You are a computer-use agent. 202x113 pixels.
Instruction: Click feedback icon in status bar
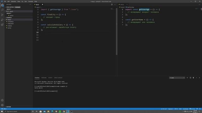pyautogui.click(x=197, y=109)
